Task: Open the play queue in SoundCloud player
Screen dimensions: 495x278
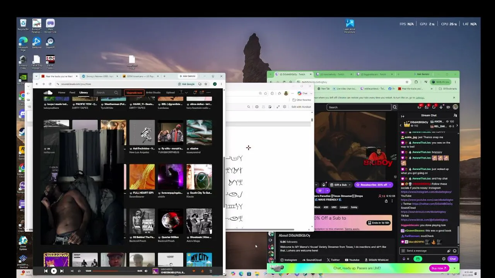Action: tap(211, 271)
